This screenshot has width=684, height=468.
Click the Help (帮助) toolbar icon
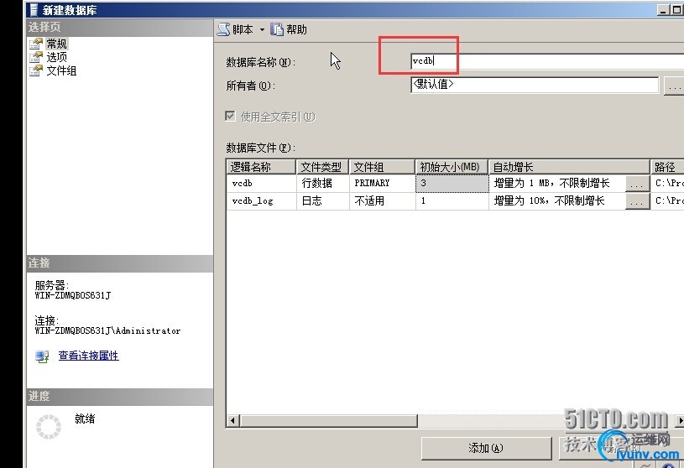[277, 29]
